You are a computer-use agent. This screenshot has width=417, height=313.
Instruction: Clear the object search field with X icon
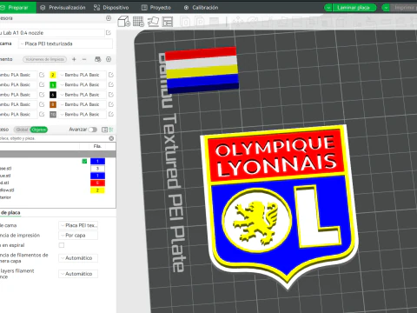coord(111,138)
